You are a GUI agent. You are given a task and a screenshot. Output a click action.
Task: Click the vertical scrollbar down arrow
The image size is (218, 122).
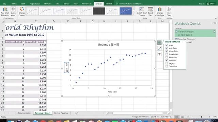171,110
